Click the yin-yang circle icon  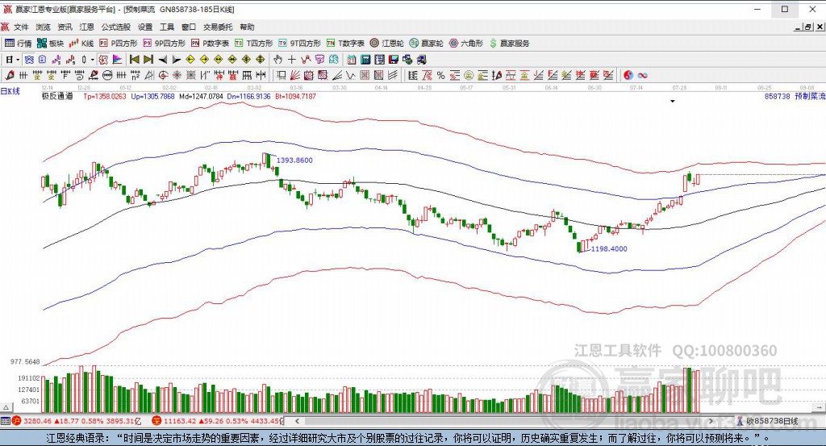tap(628, 75)
